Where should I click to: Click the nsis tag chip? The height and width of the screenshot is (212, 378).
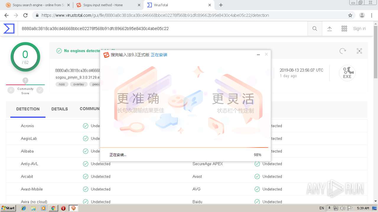pos(62,84)
